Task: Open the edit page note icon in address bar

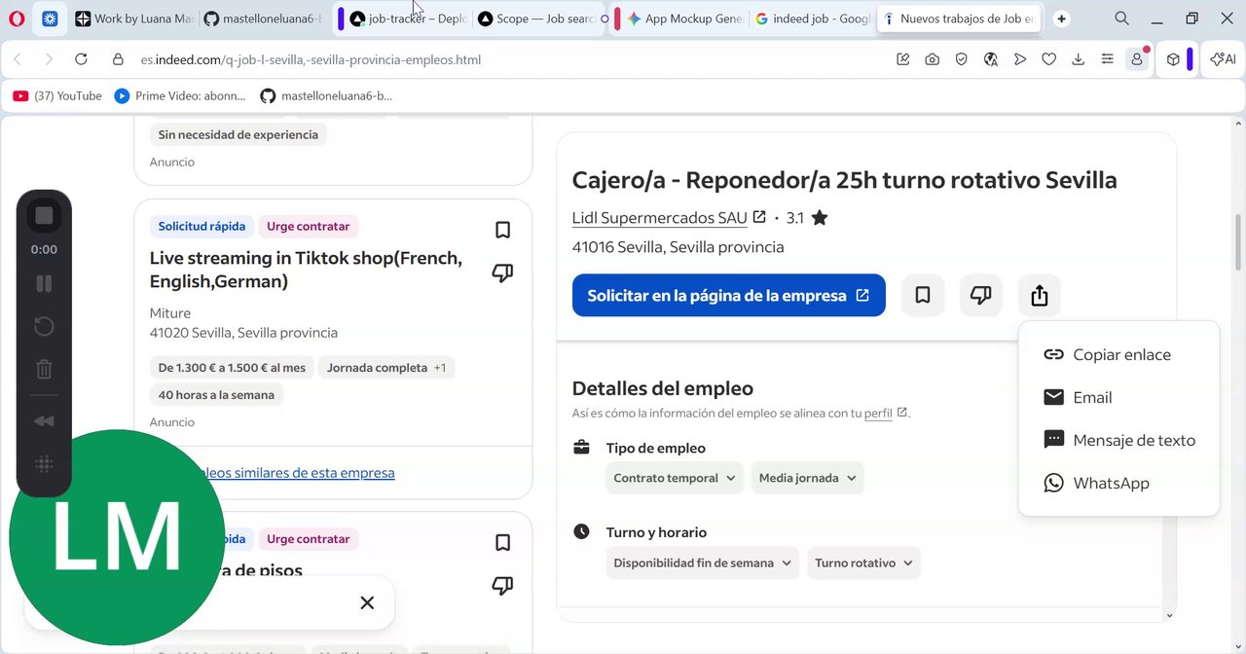Action: (x=903, y=59)
